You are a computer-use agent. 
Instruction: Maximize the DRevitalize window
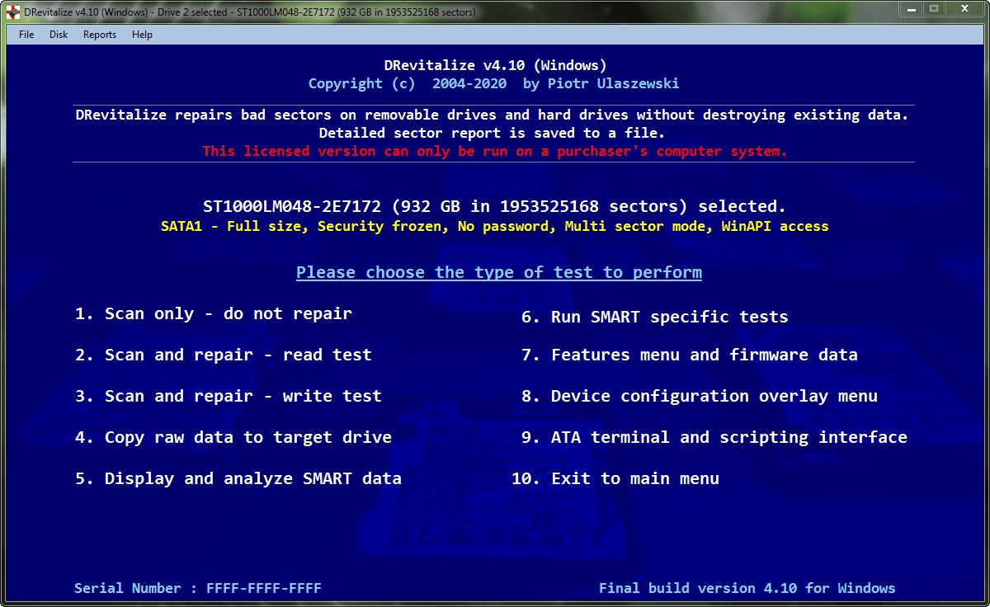pyautogui.click(x=933, y=9)
